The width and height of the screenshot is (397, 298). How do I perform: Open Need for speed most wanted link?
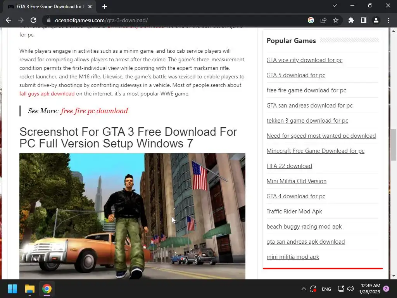[321, 135]
